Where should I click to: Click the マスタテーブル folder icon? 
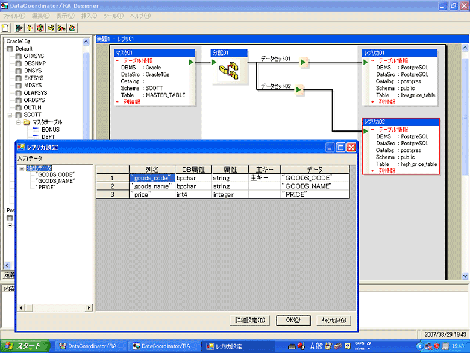27,122
